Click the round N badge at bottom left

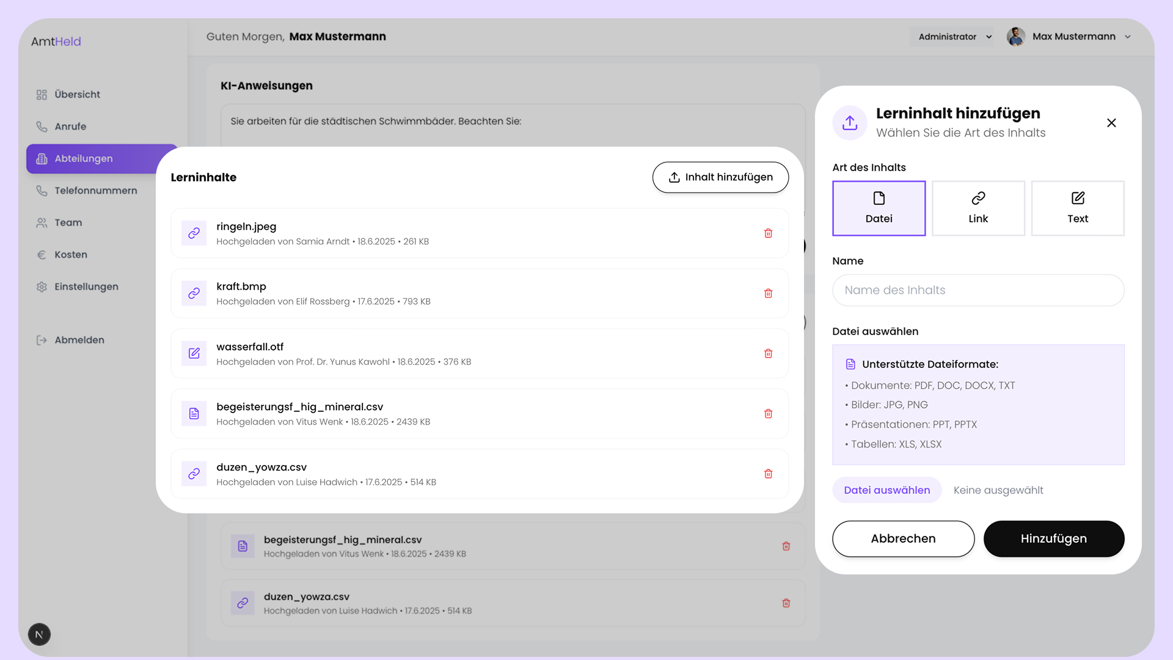[39, 634]
